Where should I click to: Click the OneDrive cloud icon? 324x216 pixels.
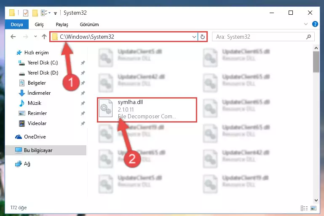pos(19,137)
